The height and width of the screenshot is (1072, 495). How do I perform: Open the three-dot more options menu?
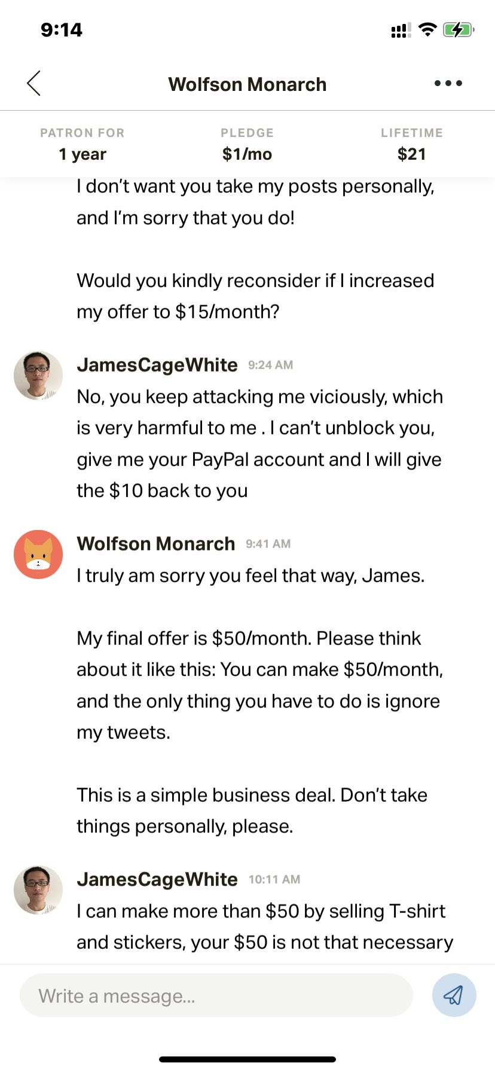click(x=448, y=83)
